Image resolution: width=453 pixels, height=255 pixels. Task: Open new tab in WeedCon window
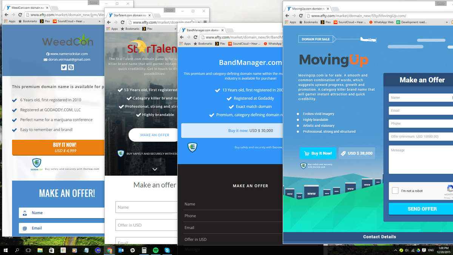tap(54, 8)
